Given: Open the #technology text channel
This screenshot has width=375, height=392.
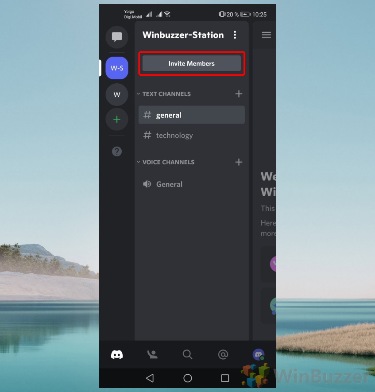Looking at the screenshot, I should pyautogui.click(x=192, y=135).
